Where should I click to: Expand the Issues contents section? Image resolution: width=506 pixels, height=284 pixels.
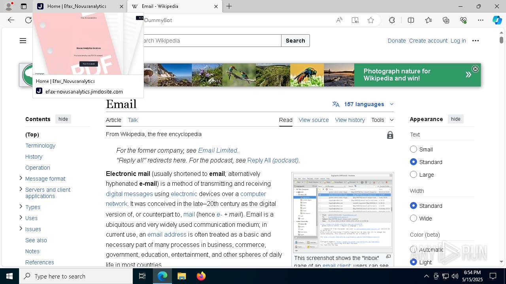[x=21, y=229]
